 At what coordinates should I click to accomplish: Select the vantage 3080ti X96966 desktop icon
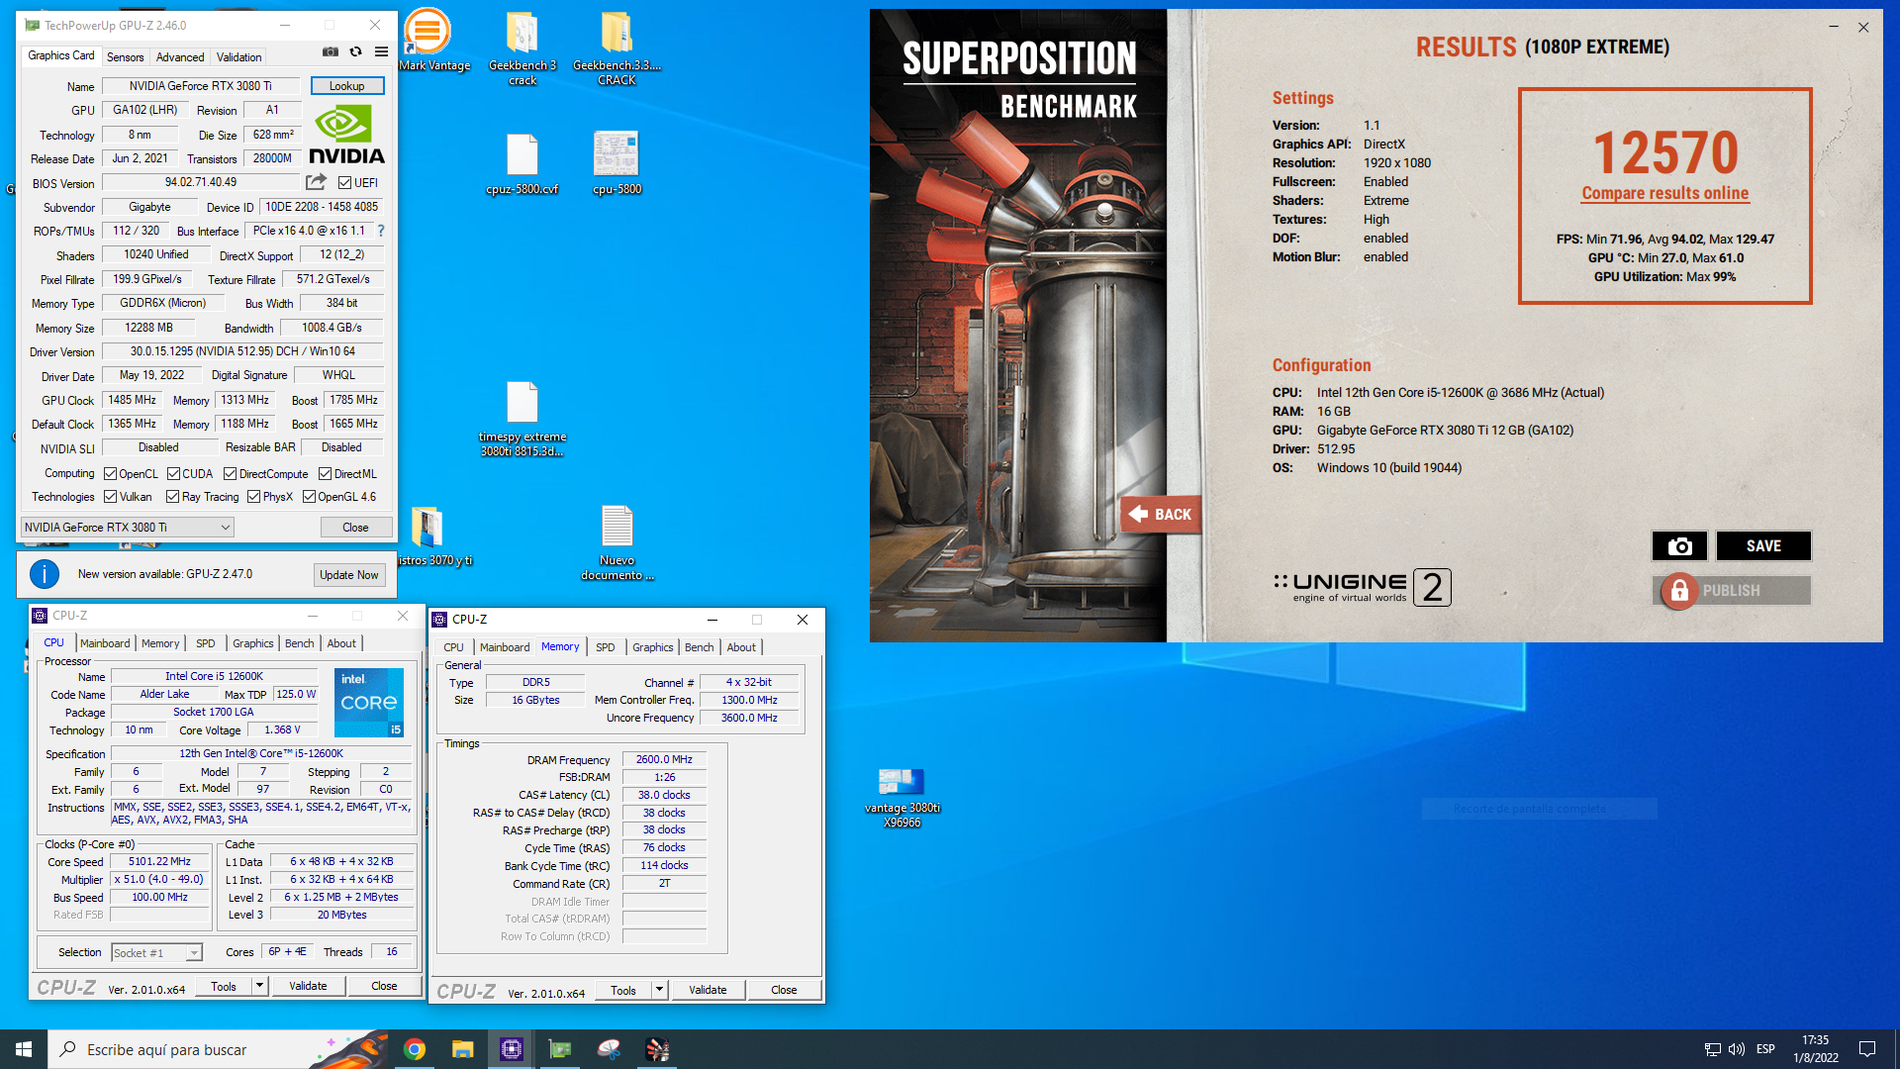click(902, 782)
